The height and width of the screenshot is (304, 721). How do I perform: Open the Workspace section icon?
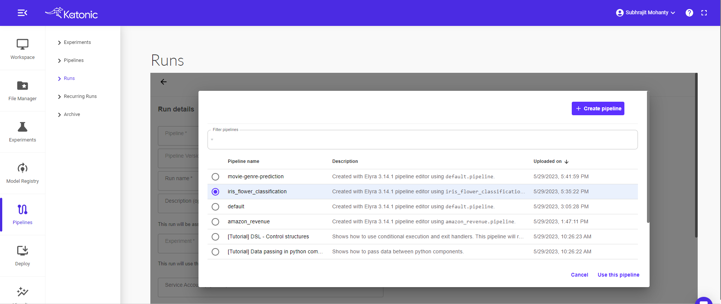tap(23, 44)
